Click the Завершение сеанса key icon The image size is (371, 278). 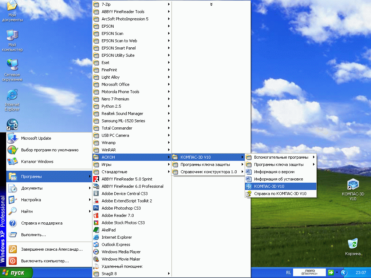12,249
